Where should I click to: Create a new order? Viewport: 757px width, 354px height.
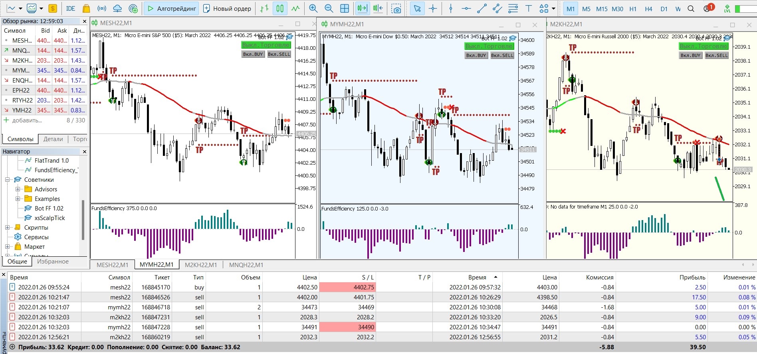click(227, 8)
